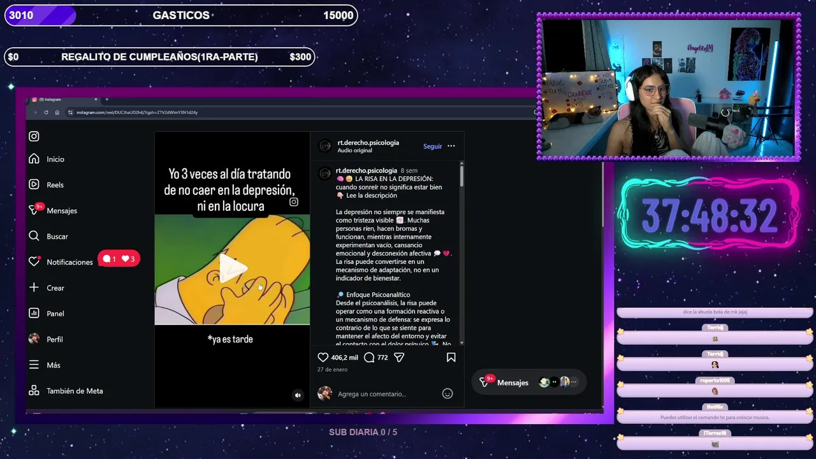This screenshot has height=459, width=816.
Task: Open rt.derecho.psicologia profile in the post header
Action: point(368,142)
